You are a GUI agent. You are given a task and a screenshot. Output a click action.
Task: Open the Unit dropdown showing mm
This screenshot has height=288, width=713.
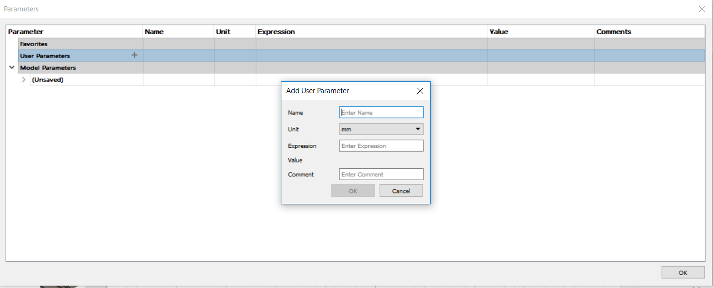[x=381, y=129]
